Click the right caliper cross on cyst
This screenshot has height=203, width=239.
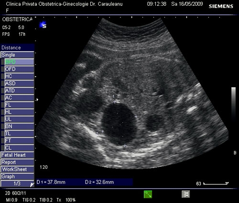tap(136, 117)
